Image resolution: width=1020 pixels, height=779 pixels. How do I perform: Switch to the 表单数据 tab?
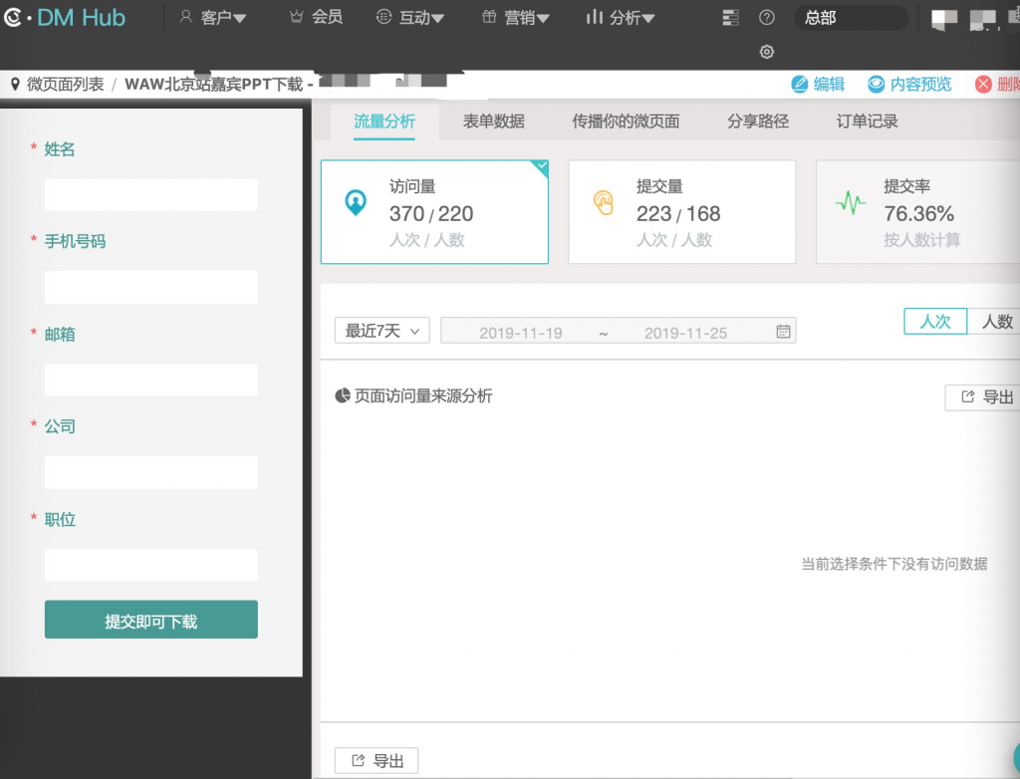click(493, 122)
